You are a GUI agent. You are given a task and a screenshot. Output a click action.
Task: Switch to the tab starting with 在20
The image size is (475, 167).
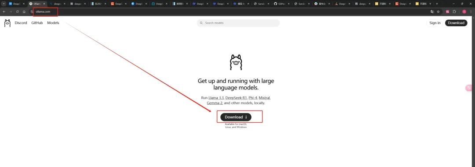click(99, 4)
